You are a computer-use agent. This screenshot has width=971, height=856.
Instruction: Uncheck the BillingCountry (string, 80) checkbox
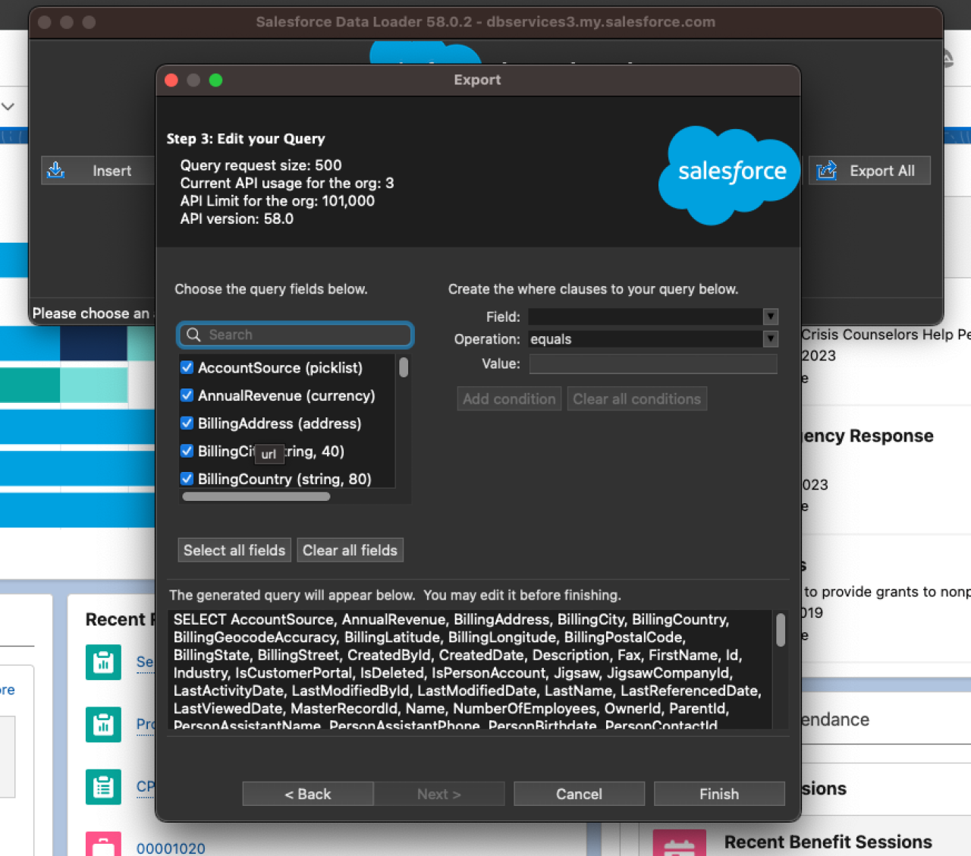187,479
